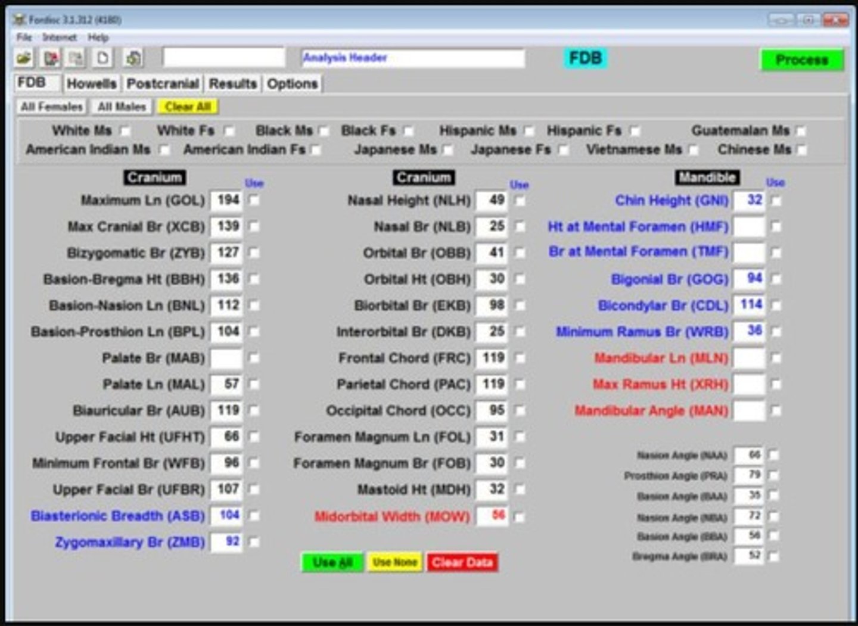Check the Hispanic Fs group checkbox
The image size is (858, 626).
click(635, 131)
